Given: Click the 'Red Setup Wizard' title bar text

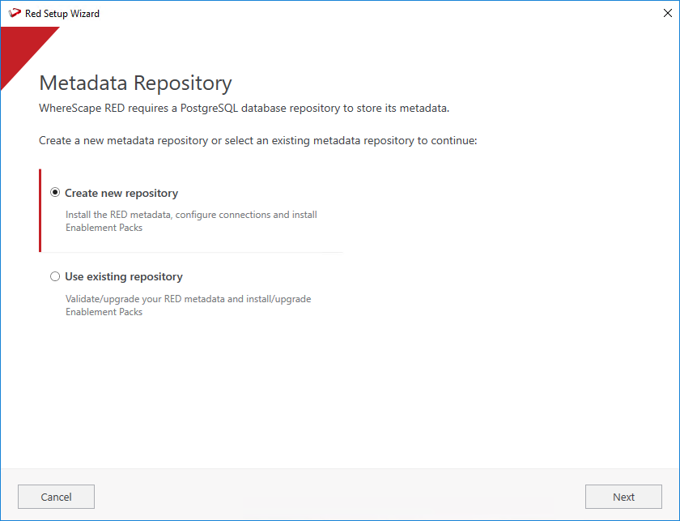Looking at the screenshot, I should point(62,14).
